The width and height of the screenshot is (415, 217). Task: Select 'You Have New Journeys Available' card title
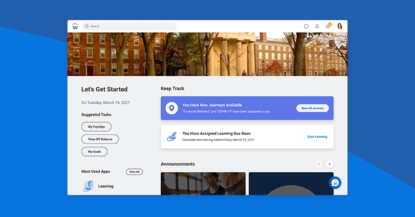(212, 105)
